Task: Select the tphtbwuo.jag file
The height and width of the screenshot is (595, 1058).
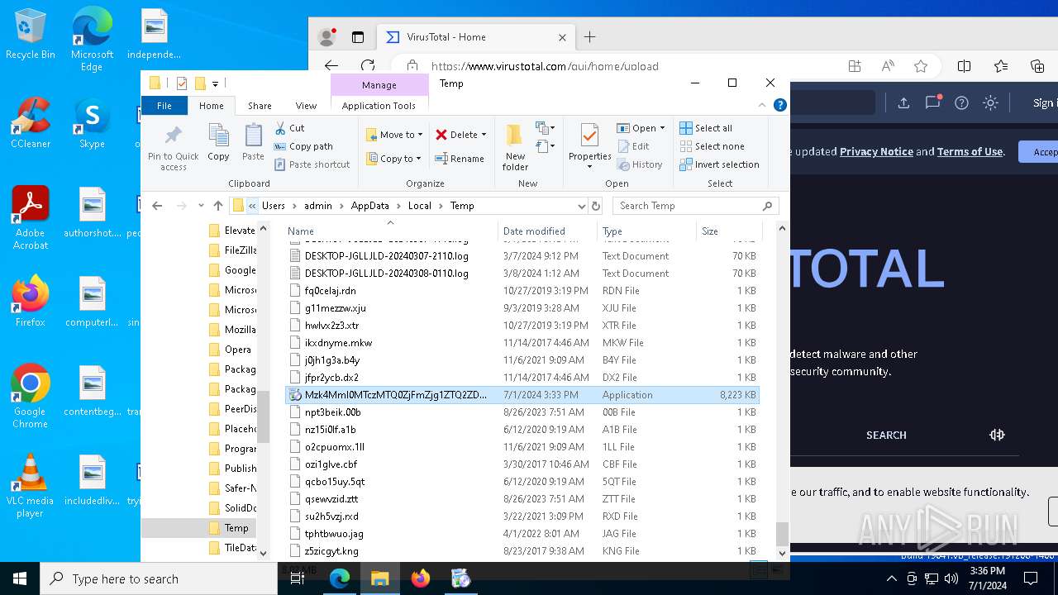Action: point(522,534)
